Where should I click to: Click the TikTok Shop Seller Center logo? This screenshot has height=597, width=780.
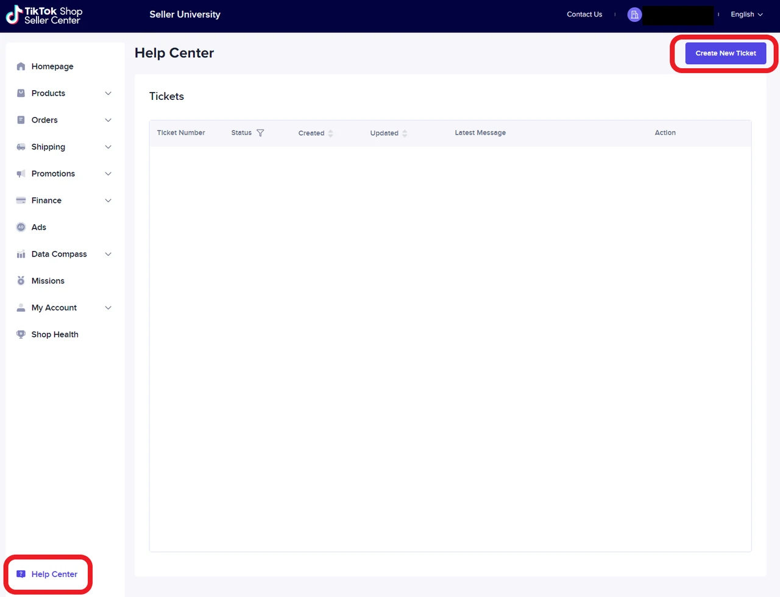click(x=44, y=16)
